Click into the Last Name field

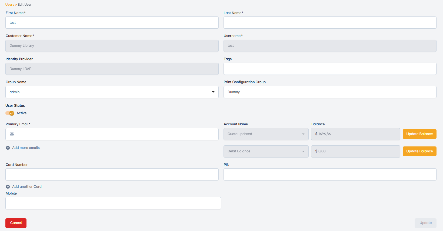(330, 23)
